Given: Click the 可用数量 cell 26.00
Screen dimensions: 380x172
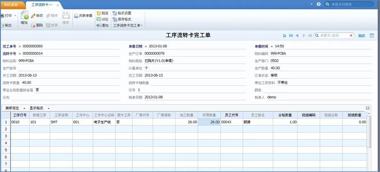Looking at the screenshot, I should pos(209,122).
